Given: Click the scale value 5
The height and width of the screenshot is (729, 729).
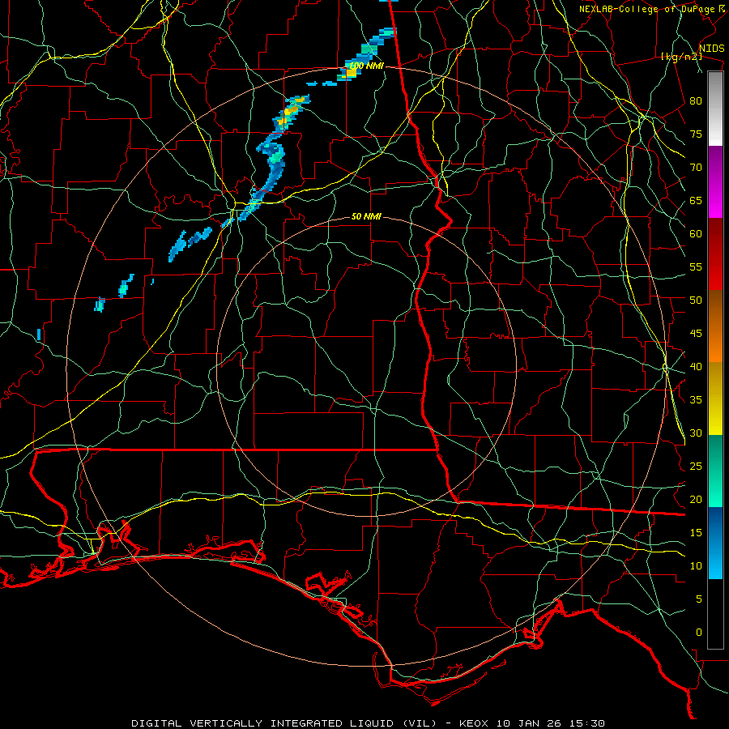Looking at the screenshot, I should [x=699, y=599].
